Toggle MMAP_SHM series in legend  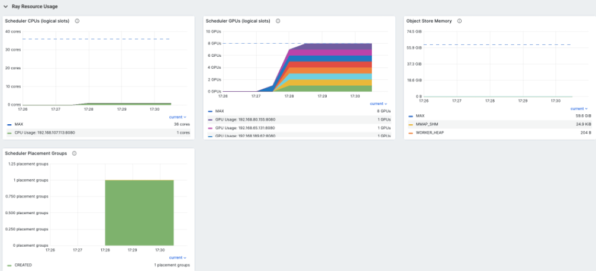(427, 124)
